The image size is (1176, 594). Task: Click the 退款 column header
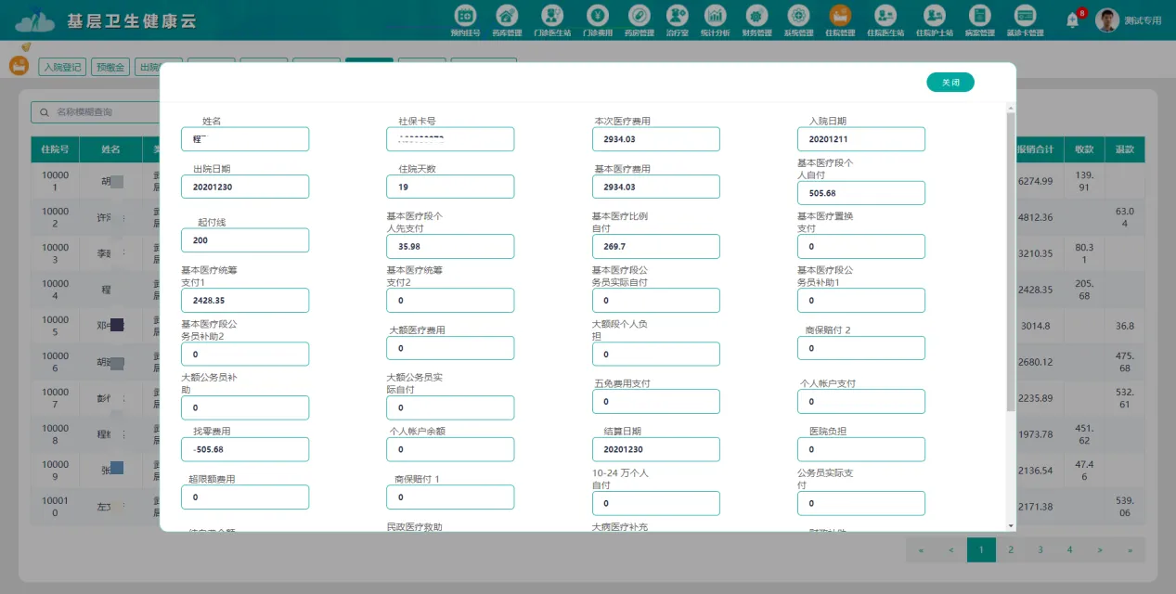coord(1125,149)
